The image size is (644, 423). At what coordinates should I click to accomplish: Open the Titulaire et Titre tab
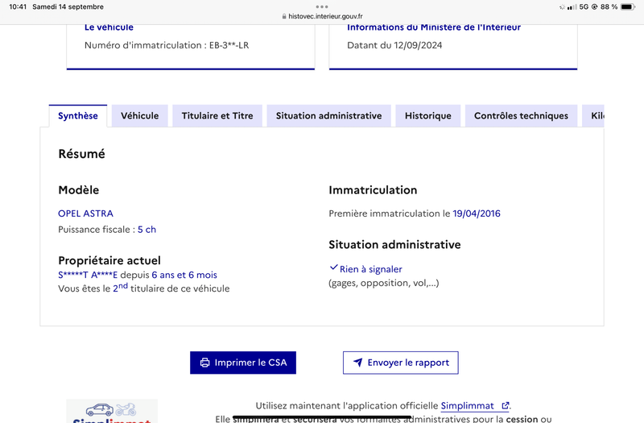point(217,116)
